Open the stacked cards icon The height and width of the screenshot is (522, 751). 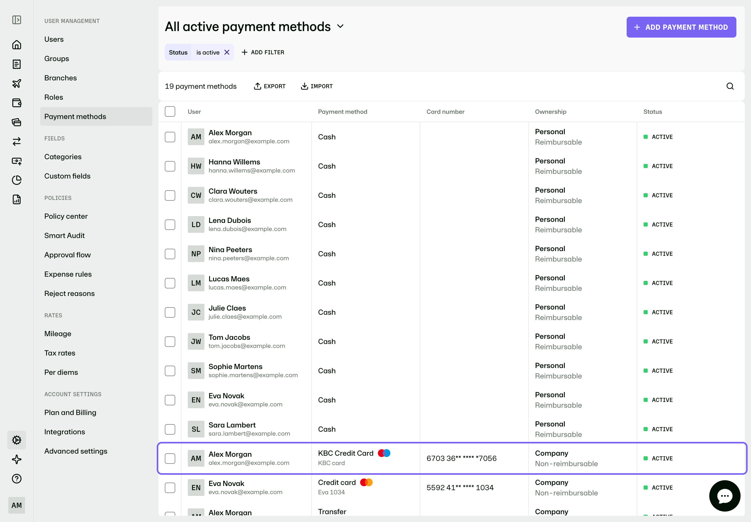(x=17, y=122)
